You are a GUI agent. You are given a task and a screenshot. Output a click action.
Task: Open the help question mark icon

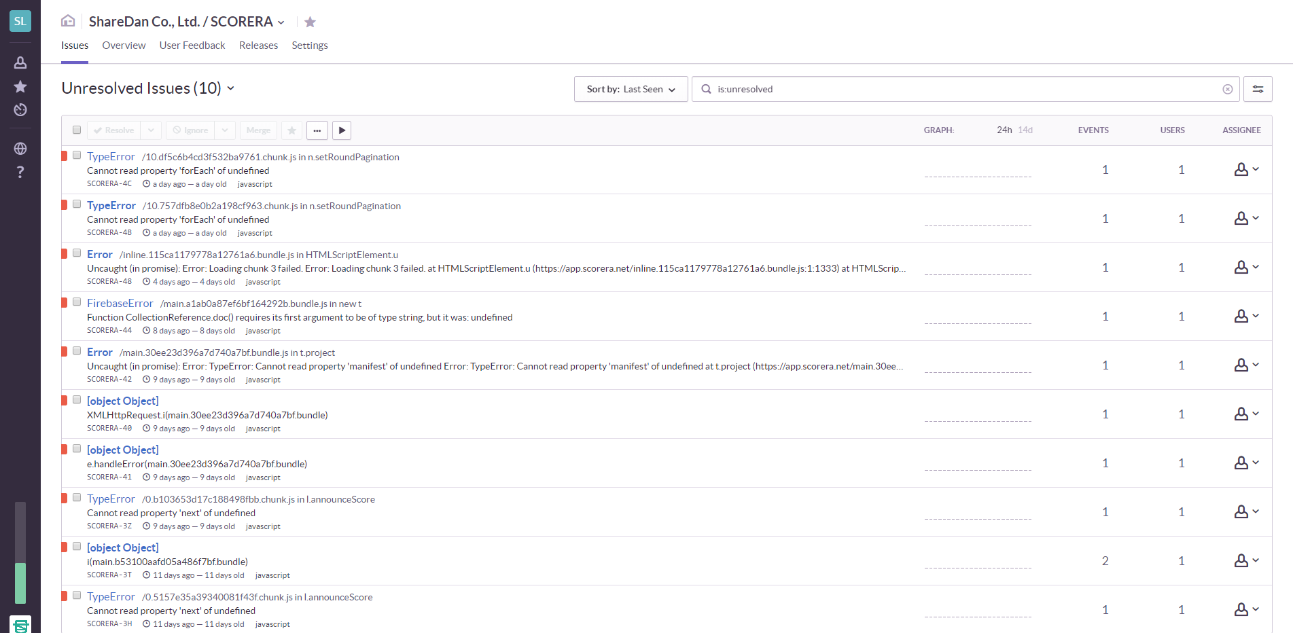point(20,172)
